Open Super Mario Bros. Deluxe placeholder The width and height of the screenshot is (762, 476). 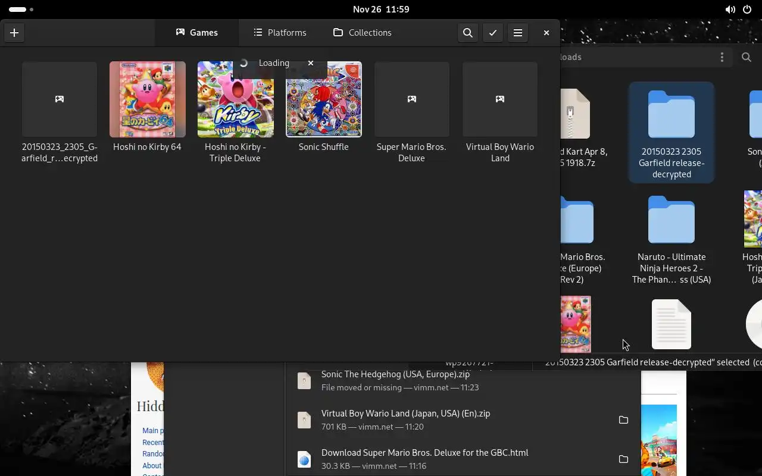(x=411, y=99)
